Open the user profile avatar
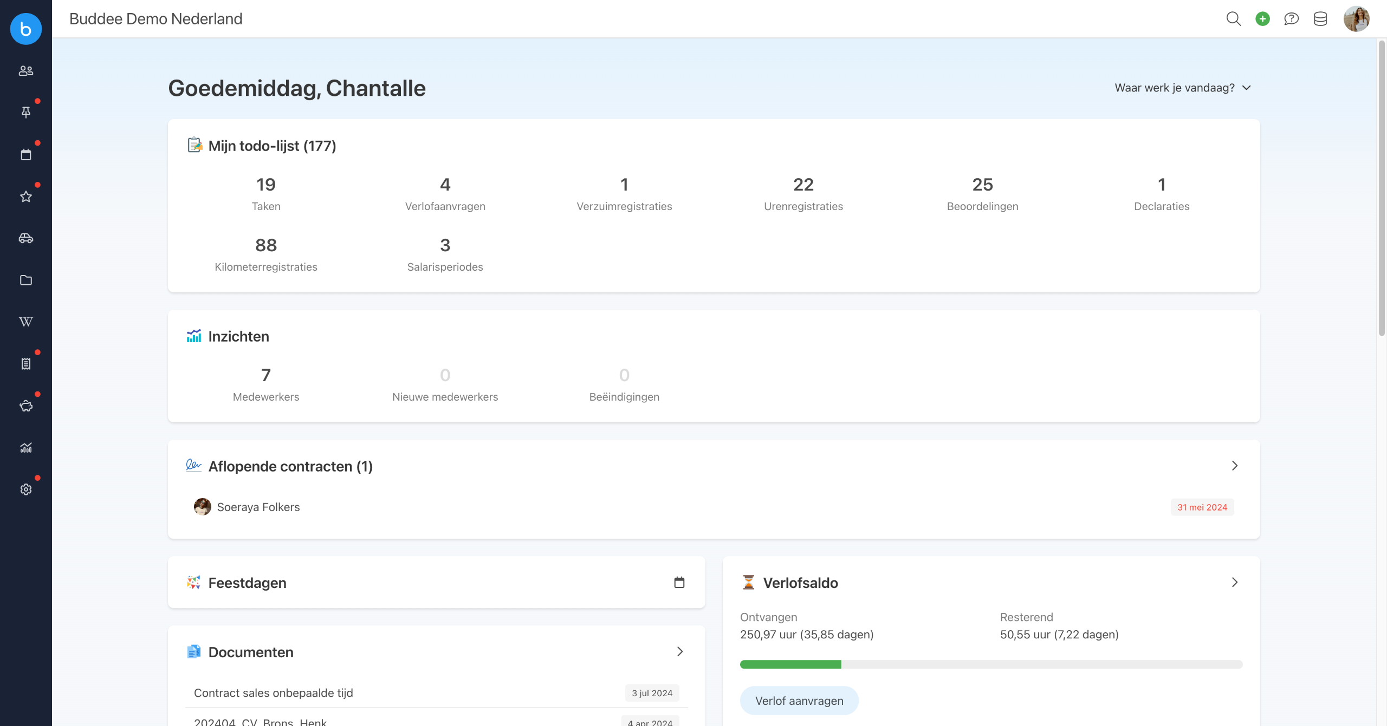This screenshot has width=1387, height=726. [x=1356, y=19]
